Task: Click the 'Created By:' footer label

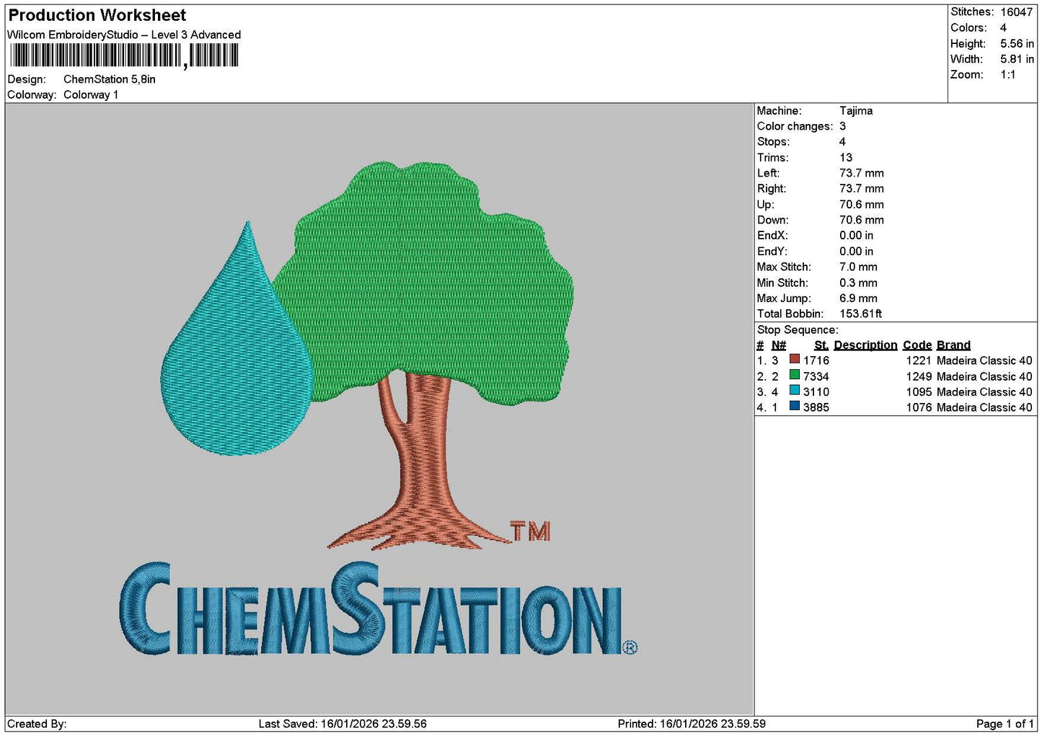Action: [x=37, y=724]
